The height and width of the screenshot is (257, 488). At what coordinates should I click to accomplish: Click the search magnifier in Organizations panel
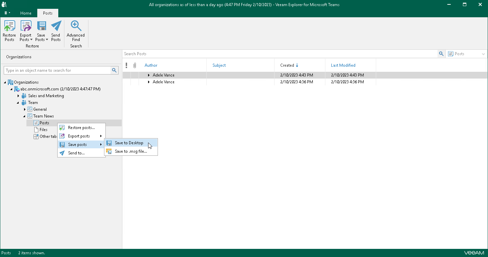[x=115, y=70]
